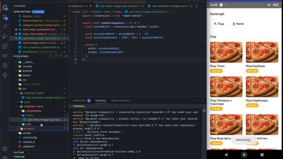Click the New File icon in PIZZASTACK header
Viewport: 283px width, 159px height.
click(51, 56)
